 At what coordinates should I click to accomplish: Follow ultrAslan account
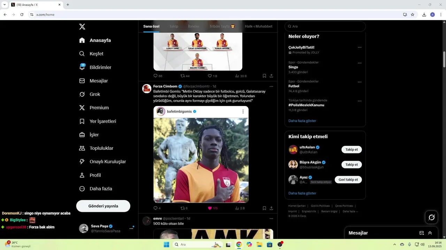pos(352,150)
